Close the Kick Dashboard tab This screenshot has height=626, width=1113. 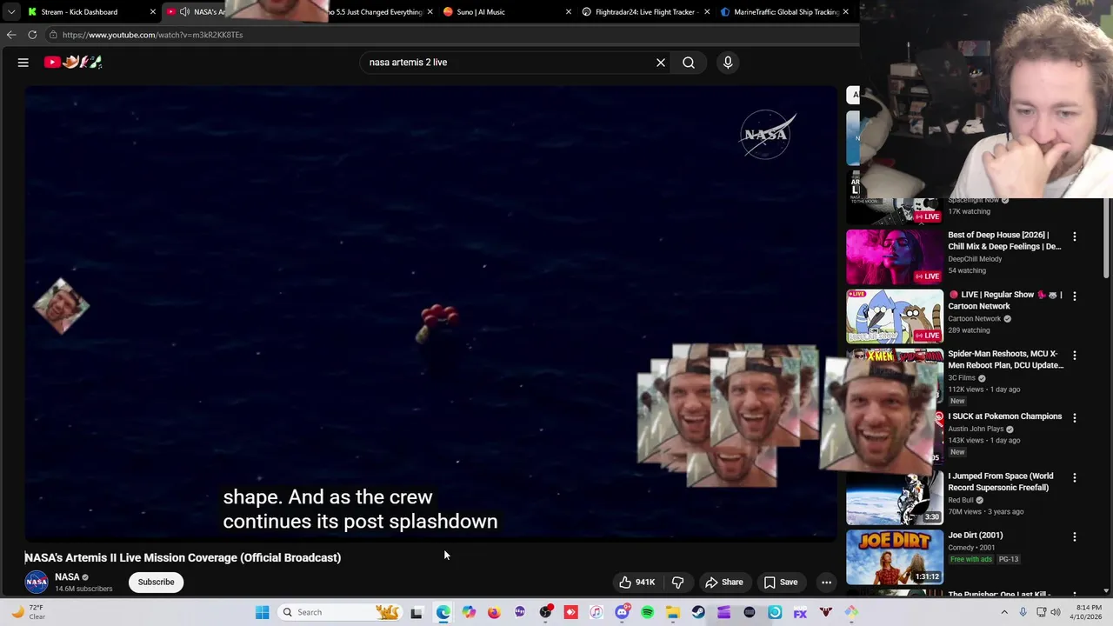click(153, 12)
